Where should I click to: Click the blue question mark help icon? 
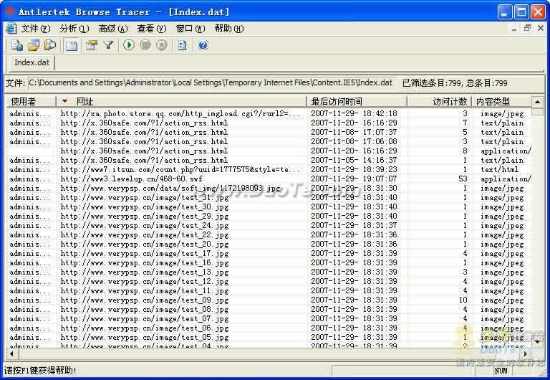(203, 45)
